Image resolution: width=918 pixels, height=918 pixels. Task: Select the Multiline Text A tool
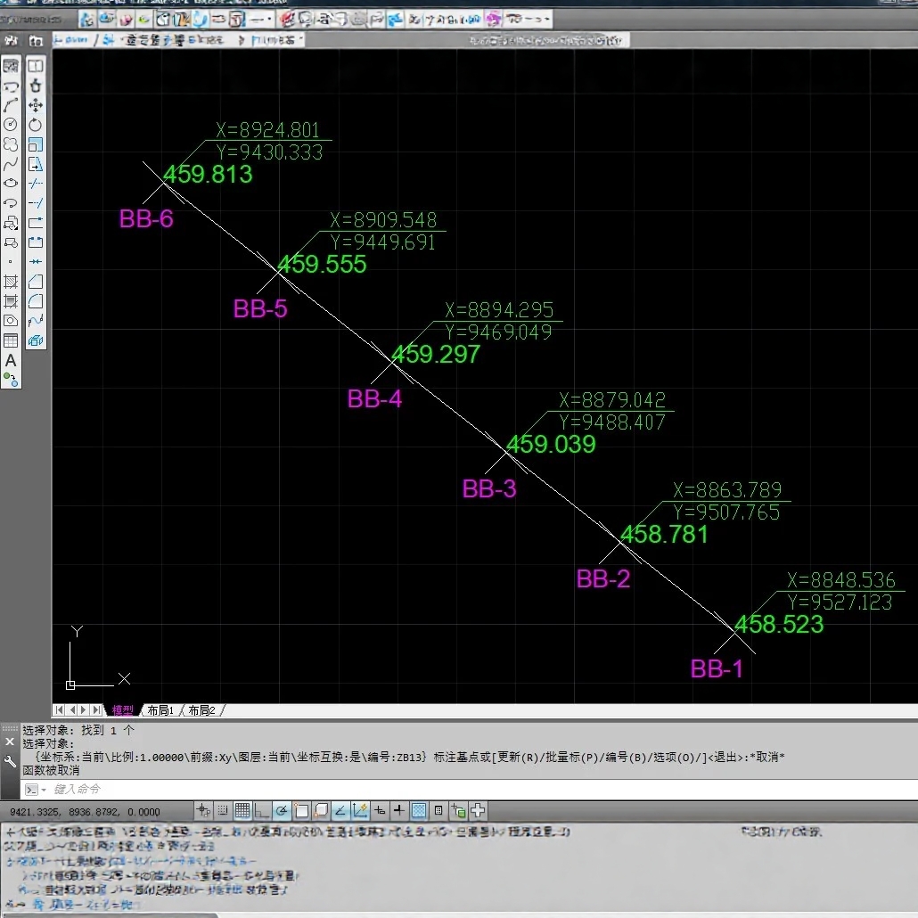tap(11, 361)
